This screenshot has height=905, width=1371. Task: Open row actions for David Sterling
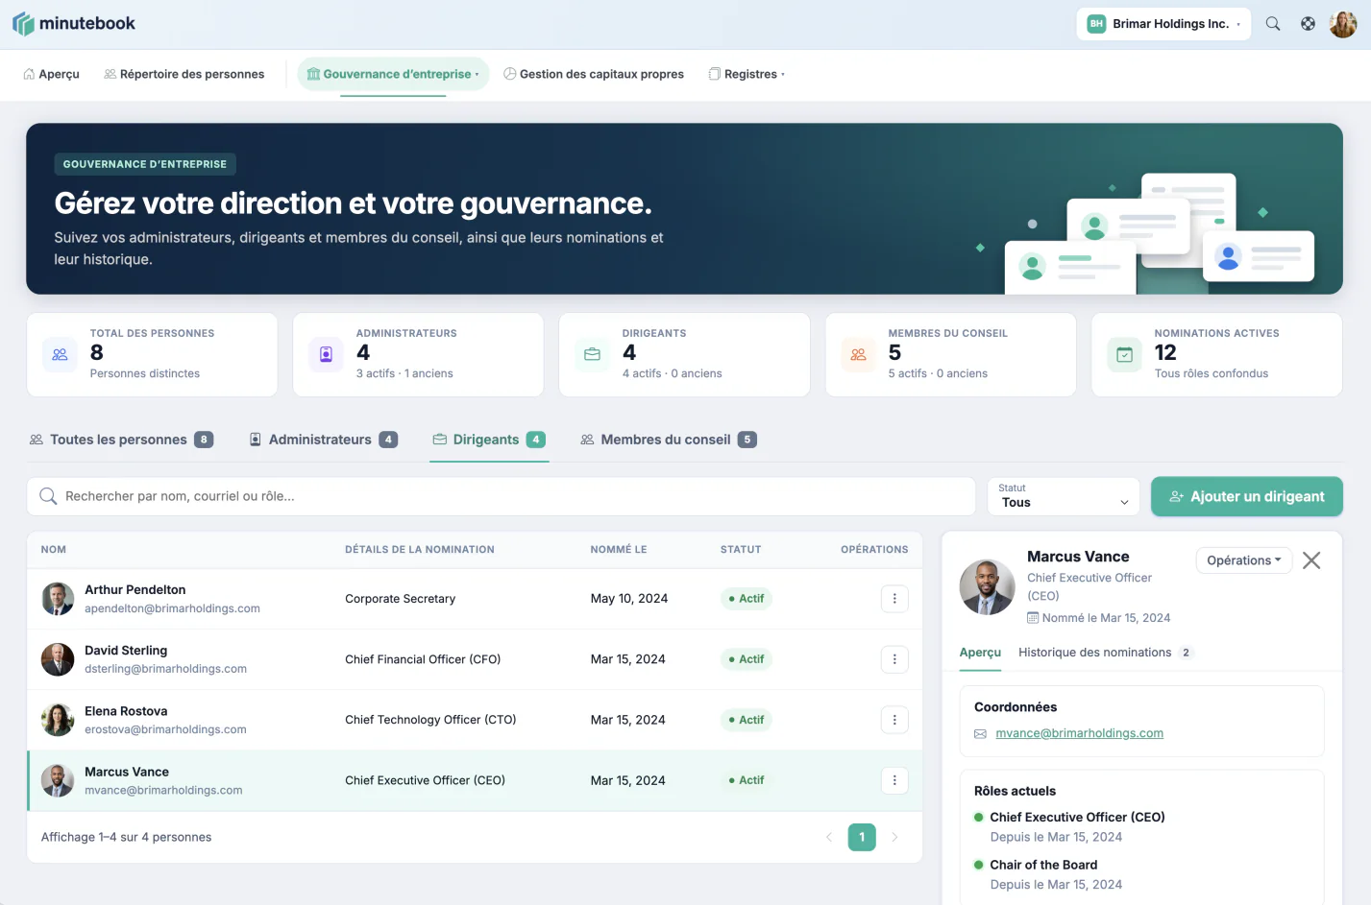(894, 659)
